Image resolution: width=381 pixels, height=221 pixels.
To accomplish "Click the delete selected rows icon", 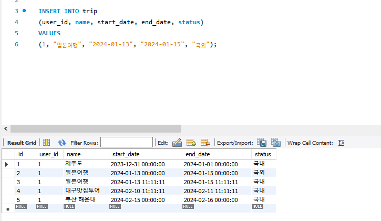I will 205,143.
